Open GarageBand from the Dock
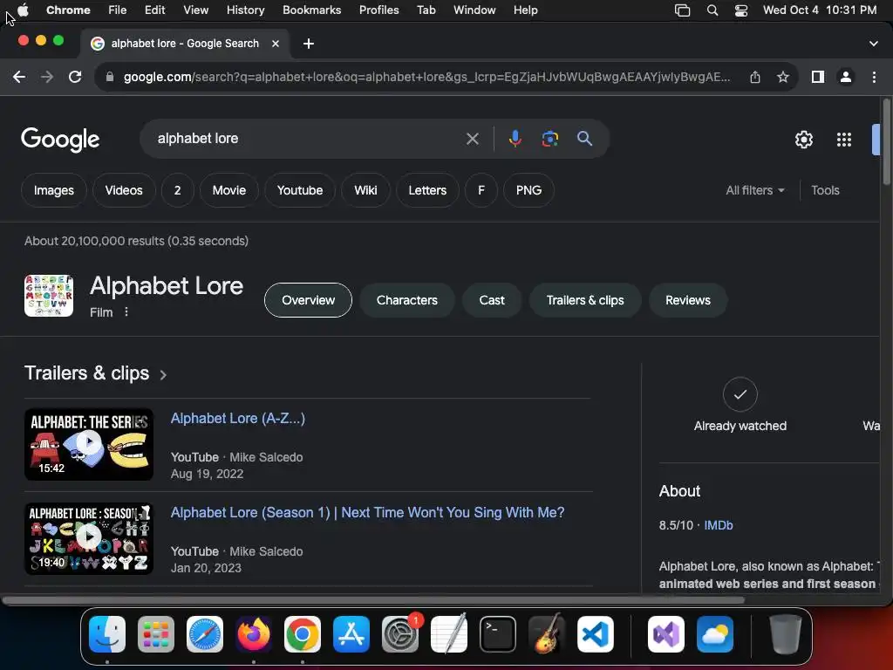Screen dimensions: 893x670 [x=547, y=634]
